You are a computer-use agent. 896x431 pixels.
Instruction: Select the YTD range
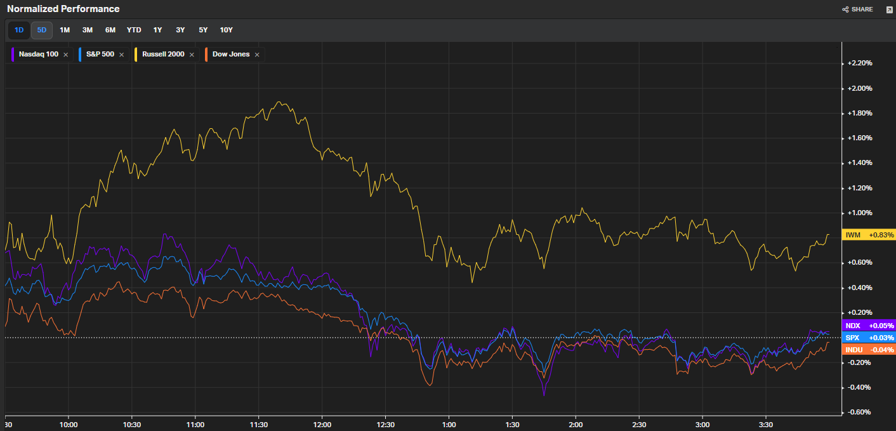[x=134, y=30]
